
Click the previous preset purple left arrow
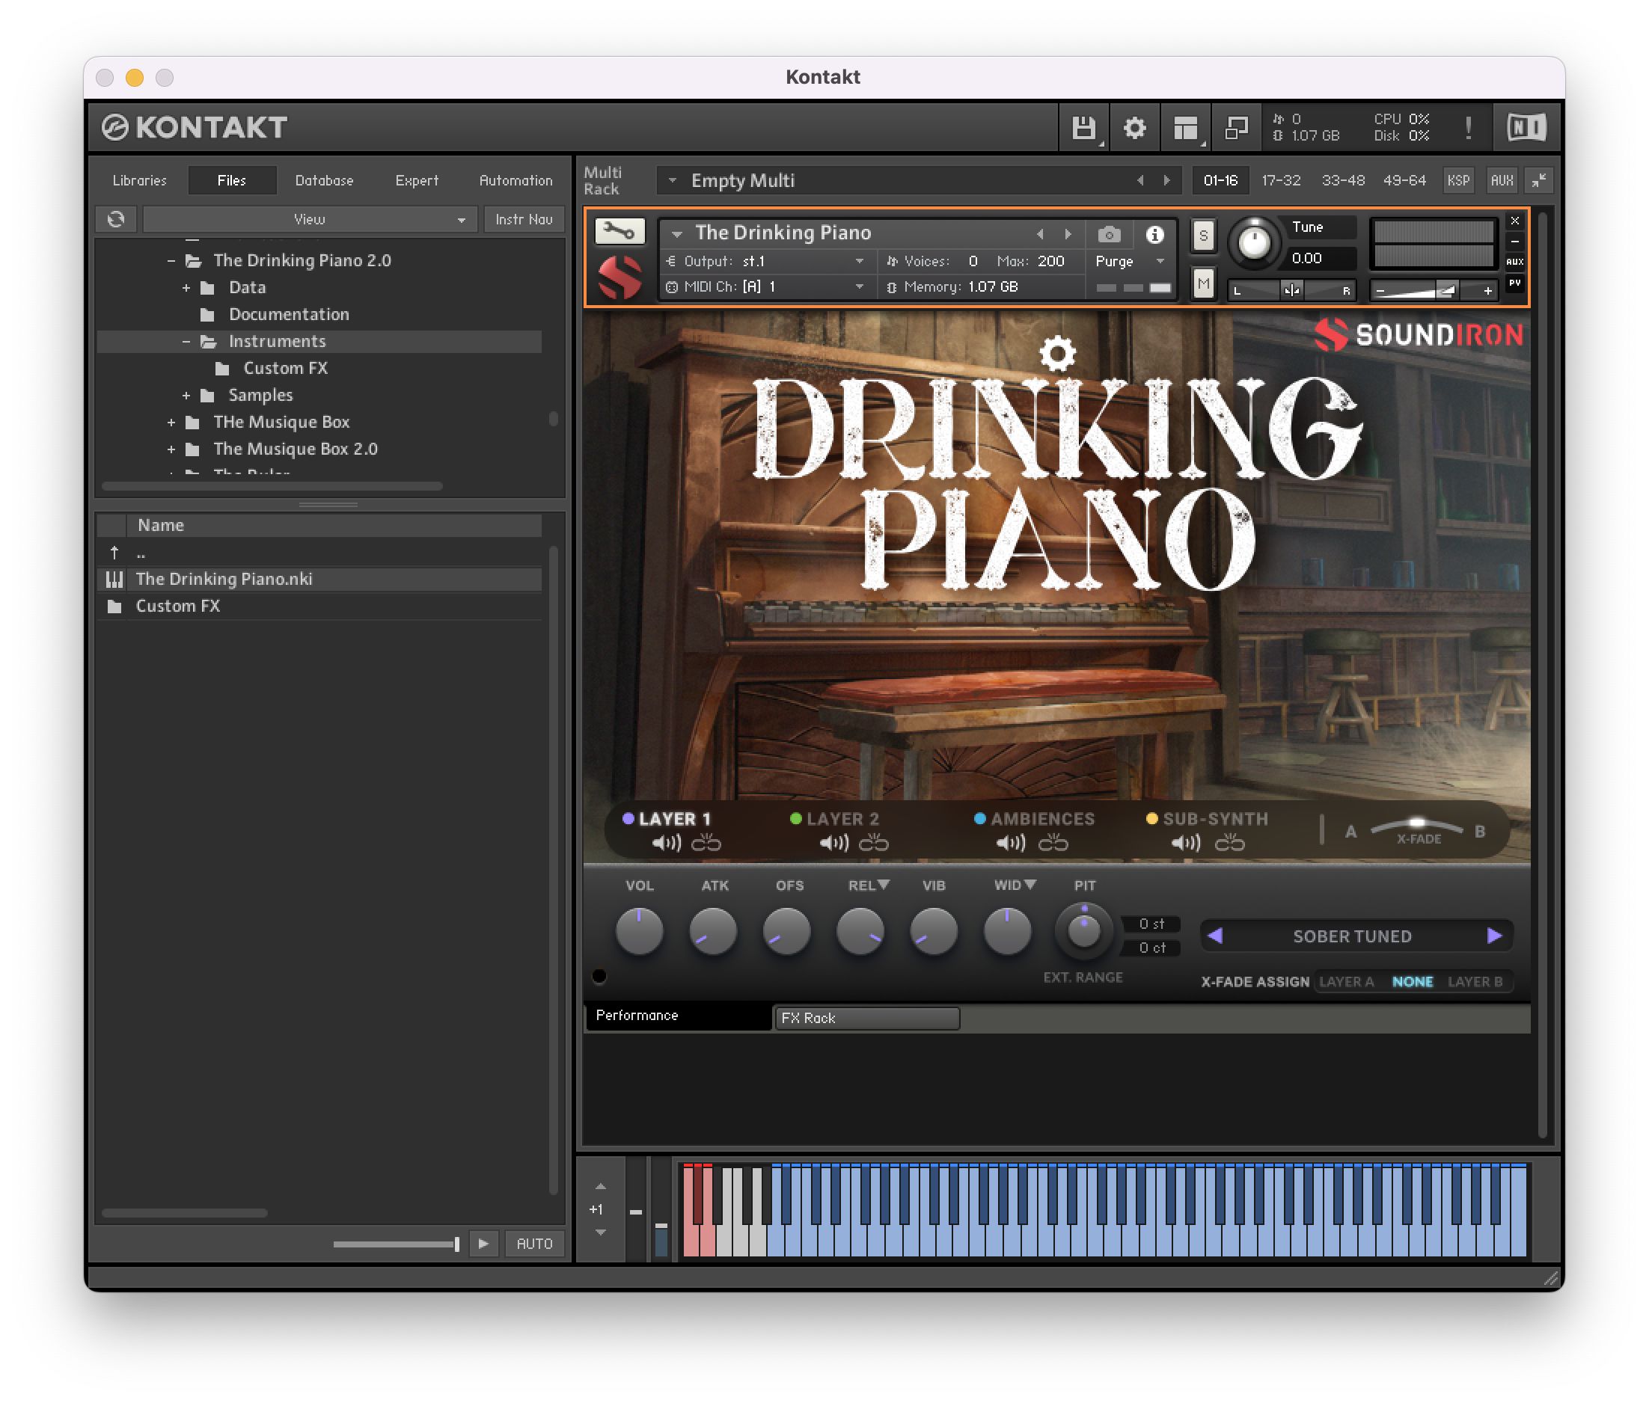coord(1216,936)
